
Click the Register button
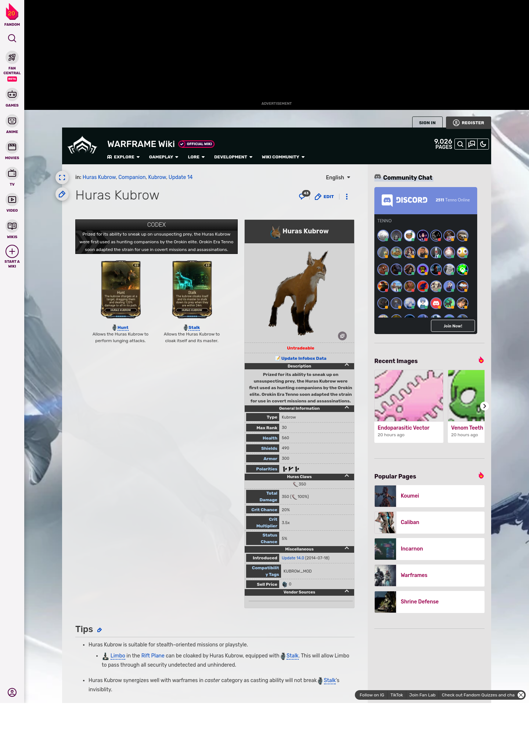[468, 123]
